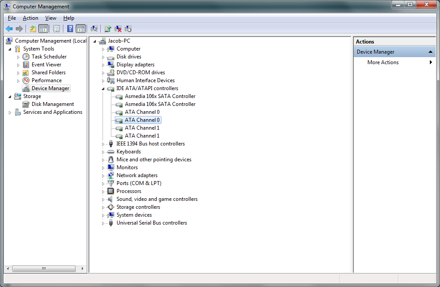Toggle Show/Hide Action Pane toolbar button
Viewport: 440px width, 287px height.
point(81,29)
